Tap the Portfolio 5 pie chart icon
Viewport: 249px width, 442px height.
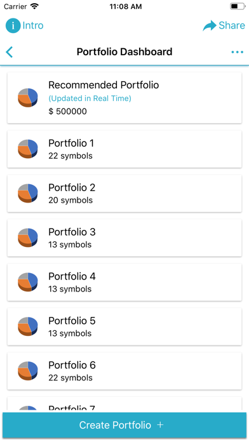[28, 326]
